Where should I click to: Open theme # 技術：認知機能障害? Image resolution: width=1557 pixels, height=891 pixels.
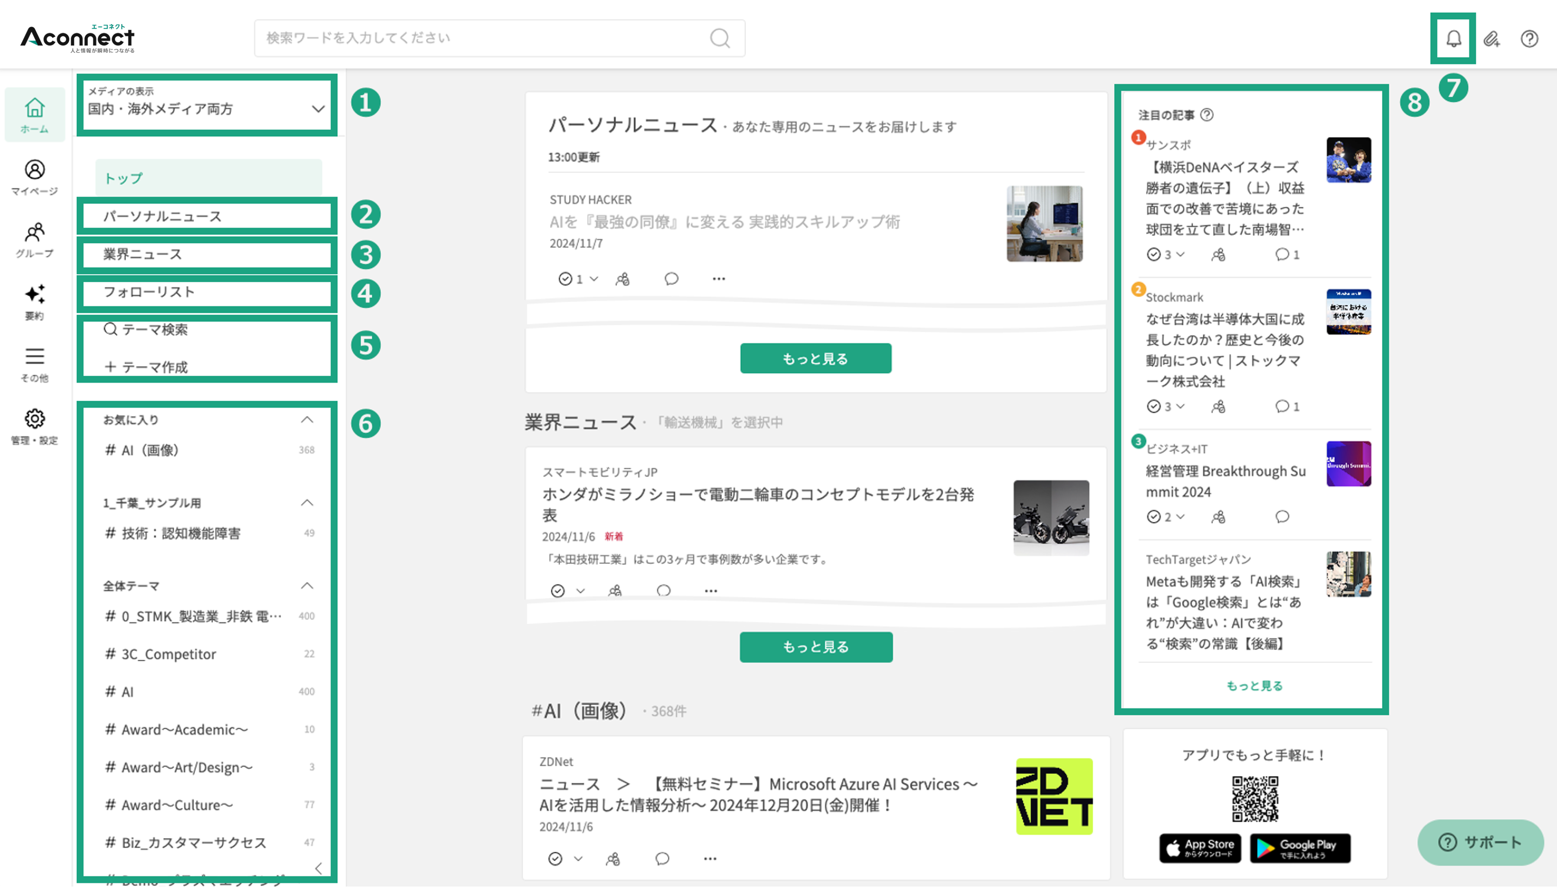pyautogui.click(x=209, y=534)
